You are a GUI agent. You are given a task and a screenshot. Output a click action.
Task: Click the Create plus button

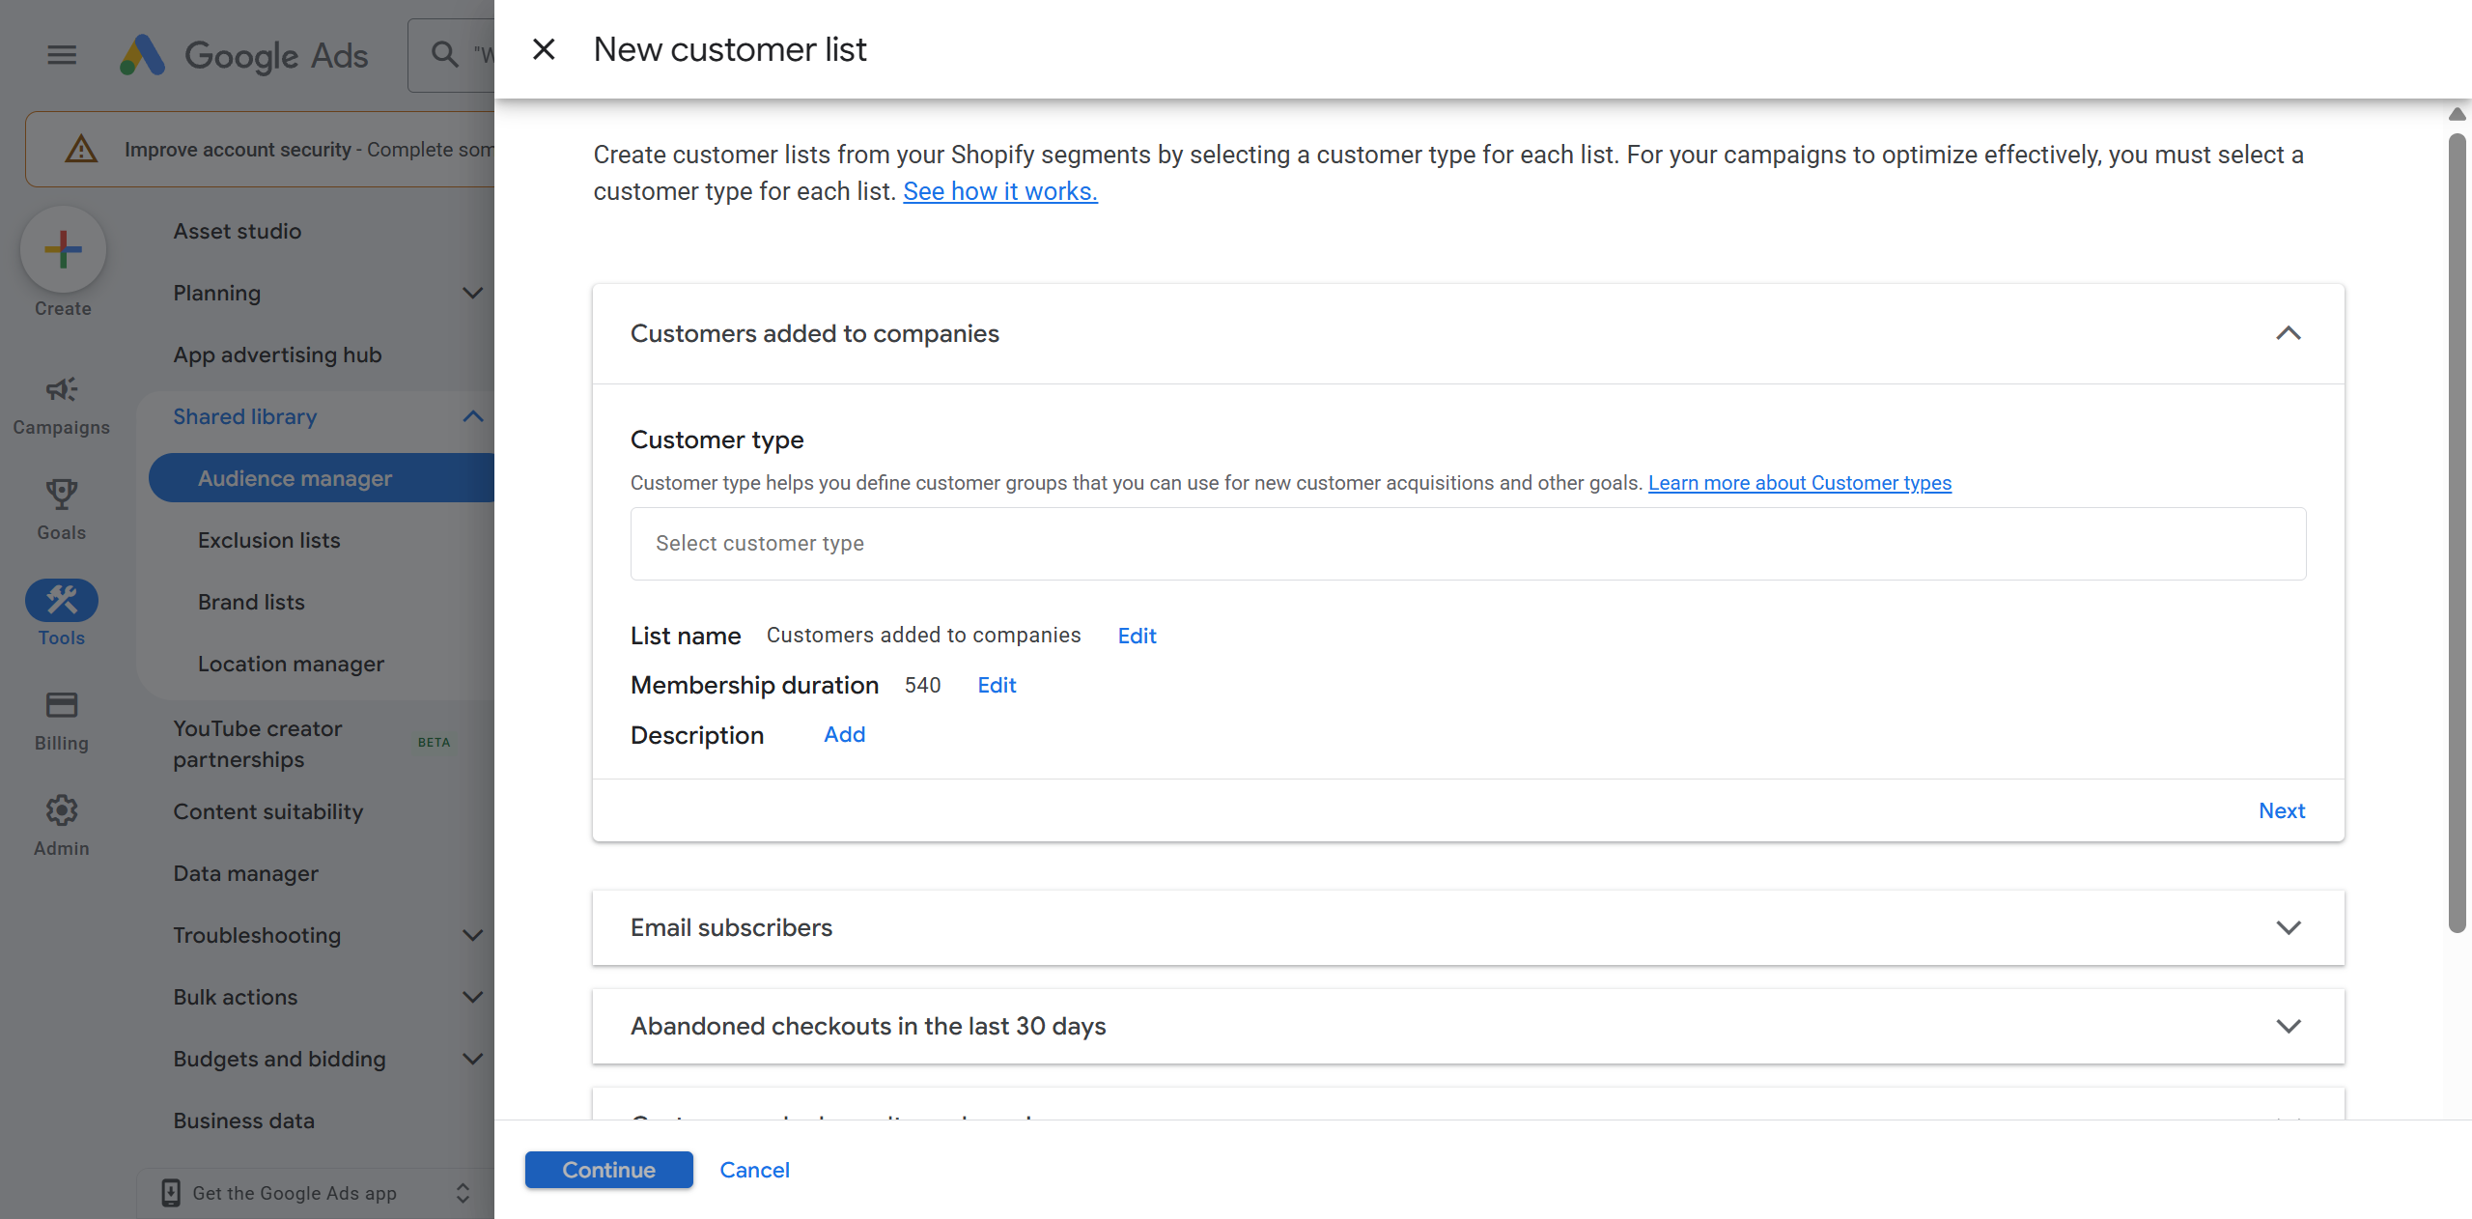coord(63,249)
